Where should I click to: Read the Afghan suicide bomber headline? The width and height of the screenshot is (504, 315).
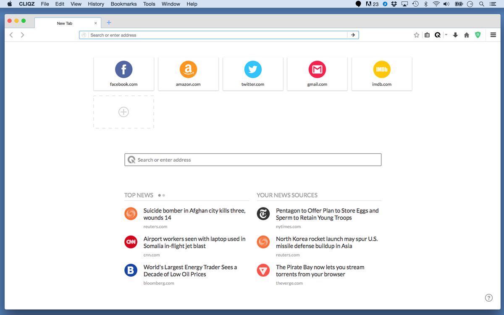194,214
